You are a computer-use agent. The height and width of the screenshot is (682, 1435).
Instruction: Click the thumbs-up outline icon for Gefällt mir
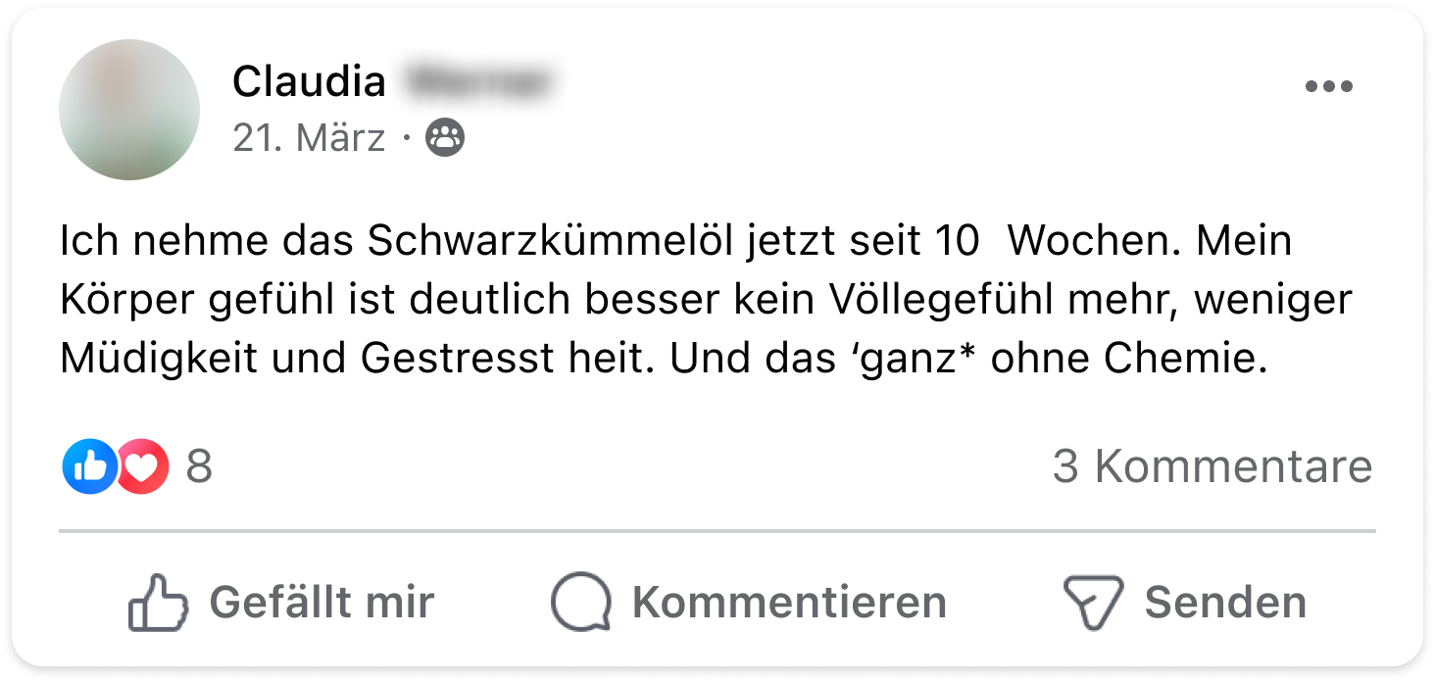157,602
